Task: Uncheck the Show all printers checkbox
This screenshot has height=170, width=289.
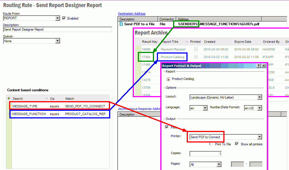Action: pos(237,144)
